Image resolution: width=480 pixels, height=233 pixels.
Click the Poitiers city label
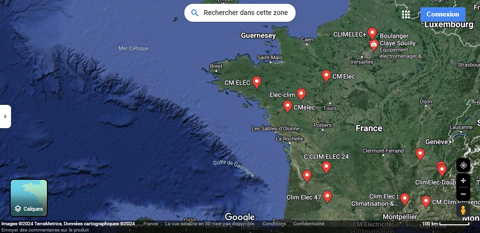click(x=323, y=125)
